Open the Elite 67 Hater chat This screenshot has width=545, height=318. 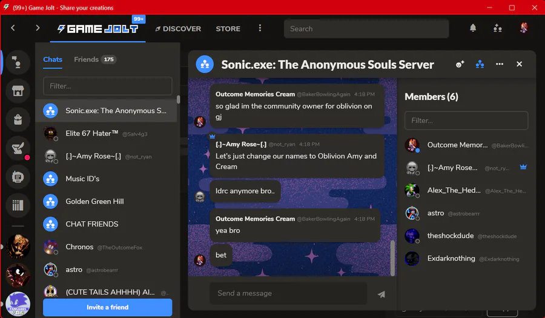coord(106,133)
